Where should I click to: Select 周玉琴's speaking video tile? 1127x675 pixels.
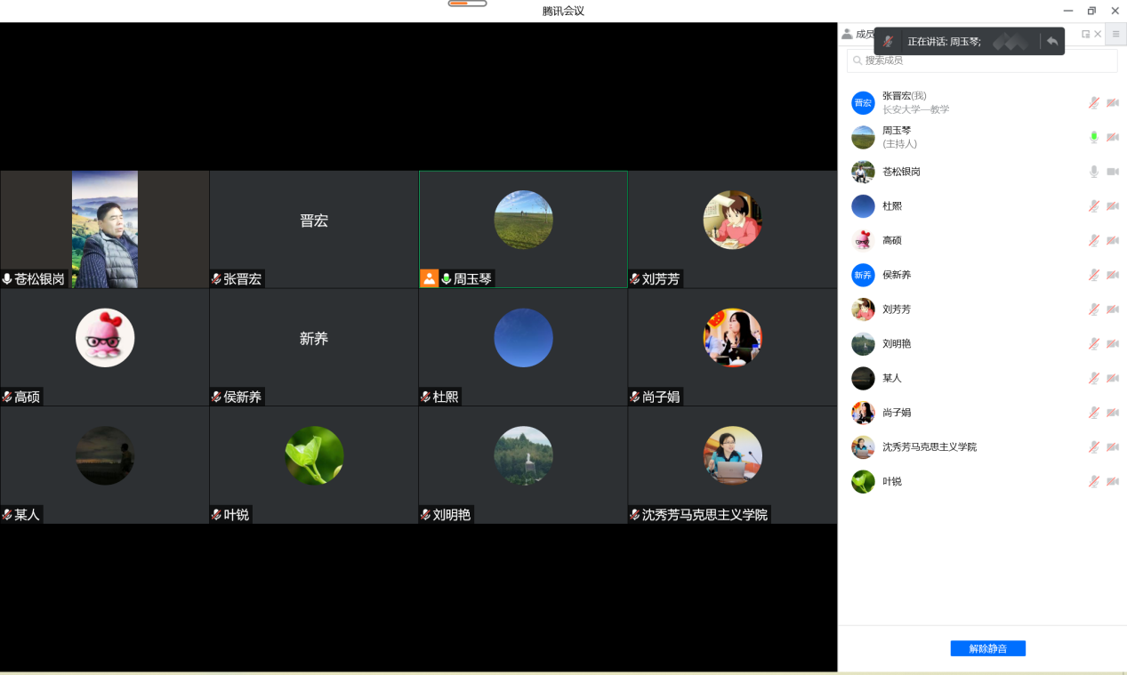(523, 229)
